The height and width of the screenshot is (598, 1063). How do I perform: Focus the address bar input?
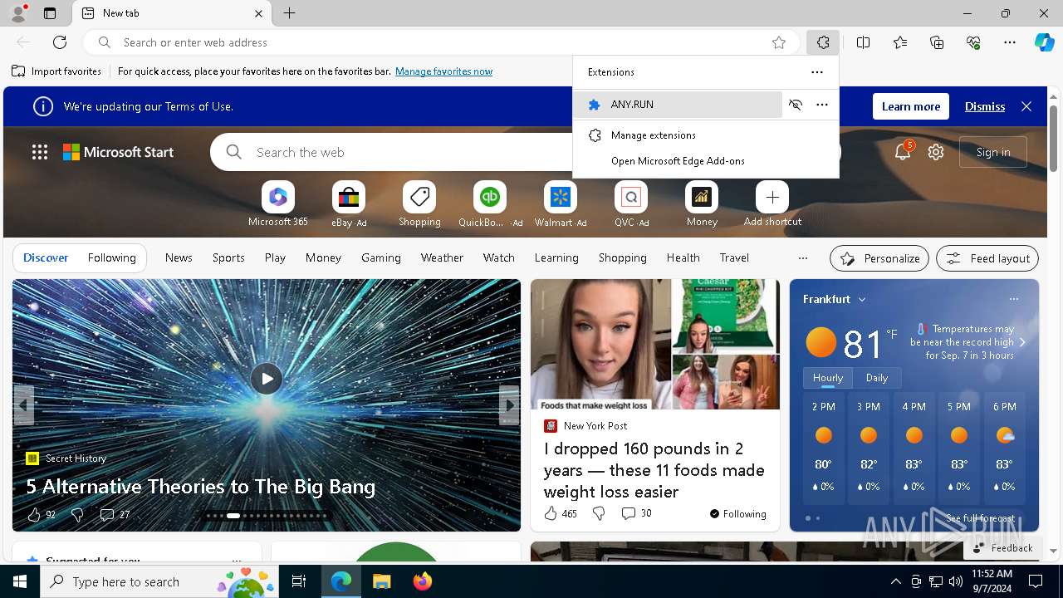click(x=442, y=42)
